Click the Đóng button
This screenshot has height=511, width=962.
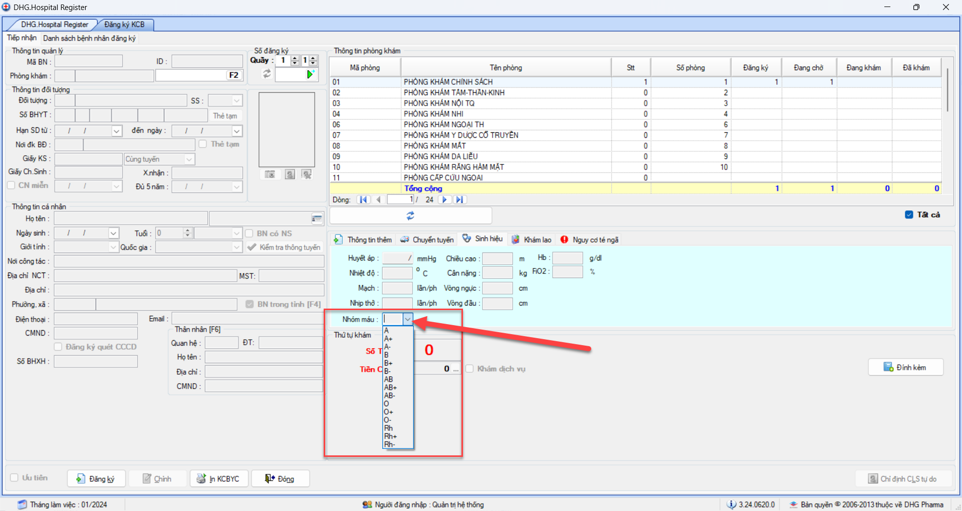tap(280, 479)
